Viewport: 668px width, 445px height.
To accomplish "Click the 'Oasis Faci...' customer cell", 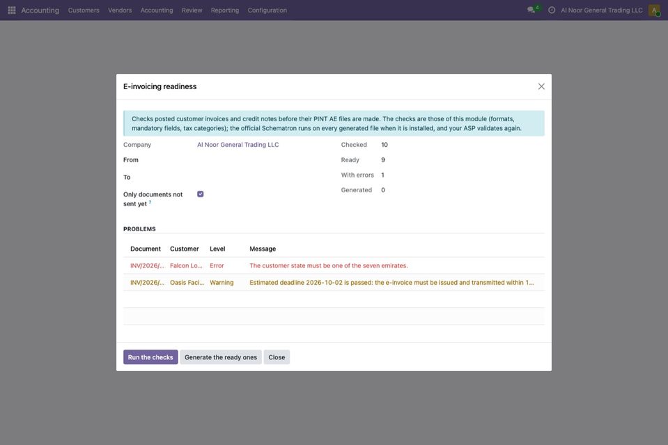I will [187, 283].
